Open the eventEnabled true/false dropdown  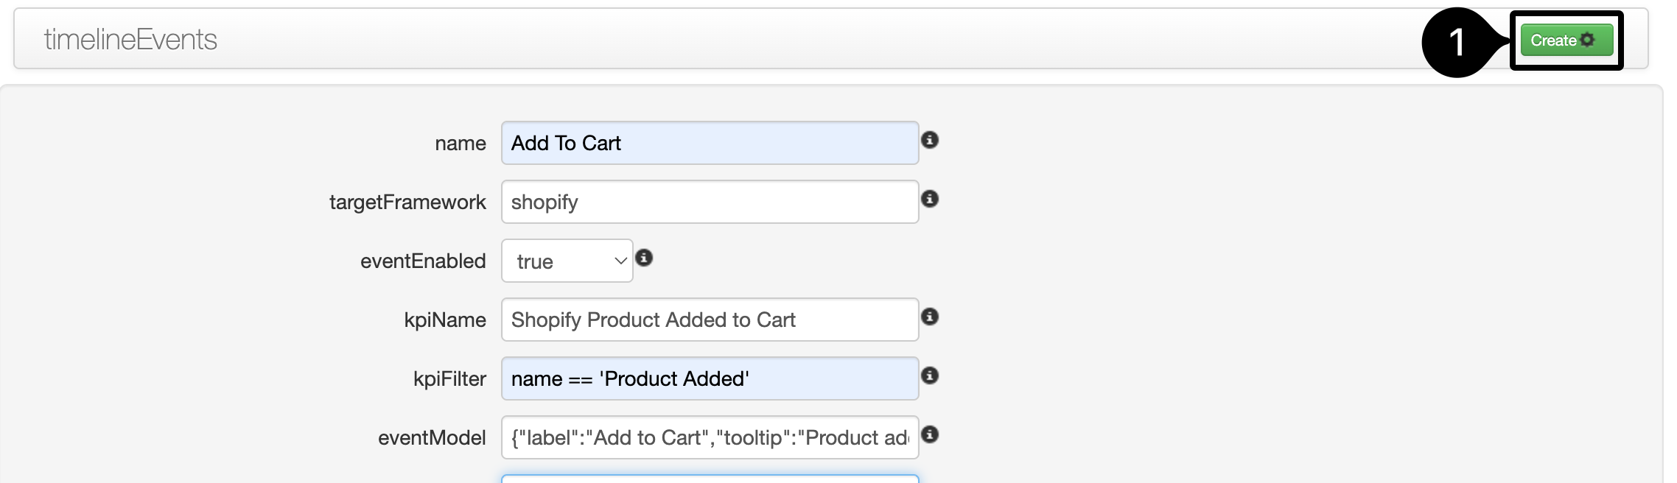567,261
